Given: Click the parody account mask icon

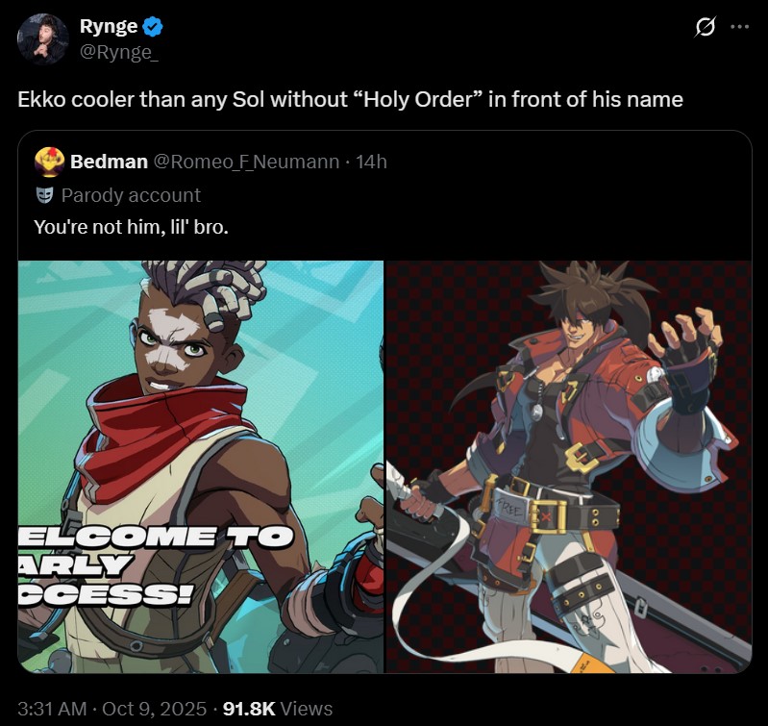Looking at the screenshot, I should click(44, 195).
